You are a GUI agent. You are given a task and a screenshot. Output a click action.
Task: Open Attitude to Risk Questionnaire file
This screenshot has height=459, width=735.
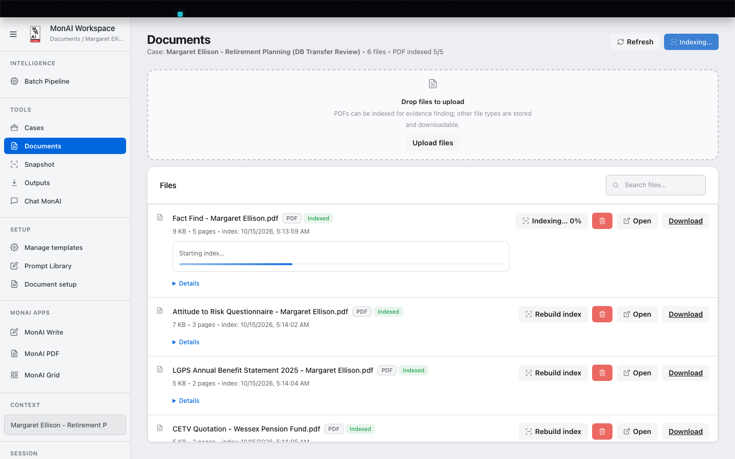coord(637,314)
